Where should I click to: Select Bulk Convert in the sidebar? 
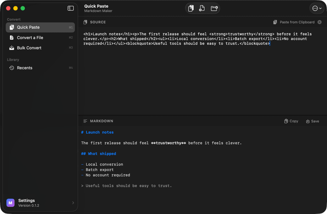(40, 48)
